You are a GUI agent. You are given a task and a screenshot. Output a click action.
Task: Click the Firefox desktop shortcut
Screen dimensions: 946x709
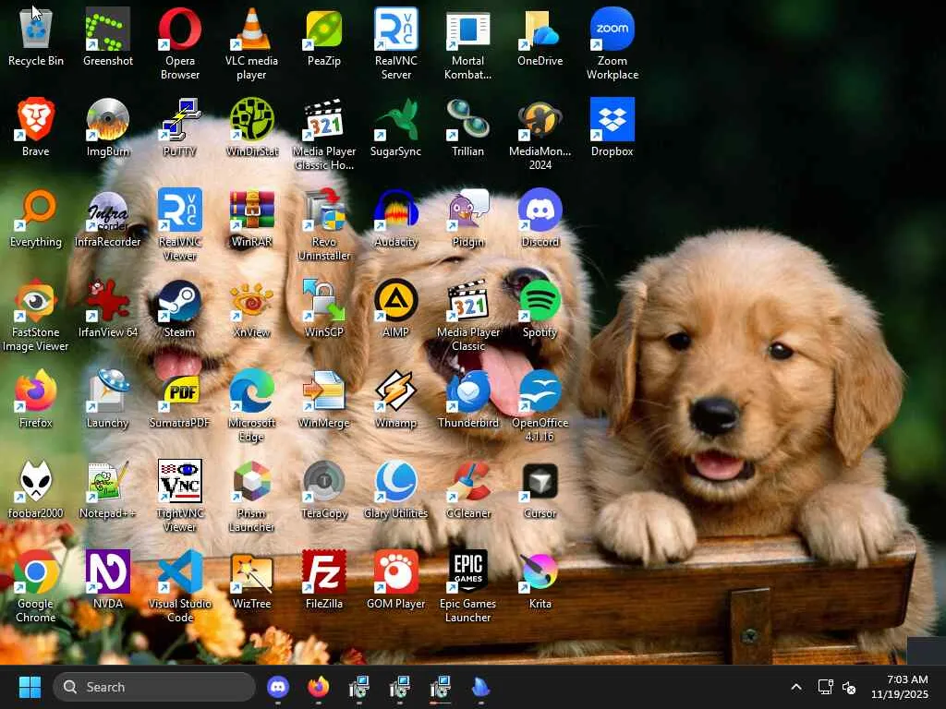[x=36, y=399]
